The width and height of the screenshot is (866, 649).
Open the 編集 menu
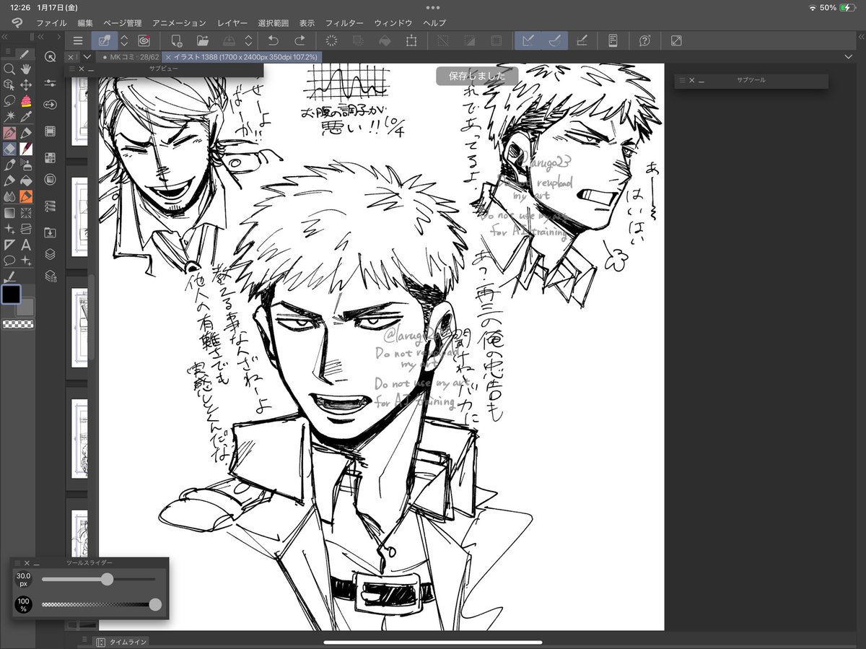point(85,23)
